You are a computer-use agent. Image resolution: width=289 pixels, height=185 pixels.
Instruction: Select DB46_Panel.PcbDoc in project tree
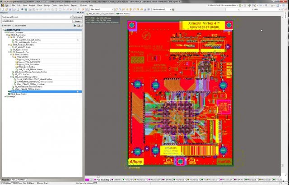[x=19, y=94]
